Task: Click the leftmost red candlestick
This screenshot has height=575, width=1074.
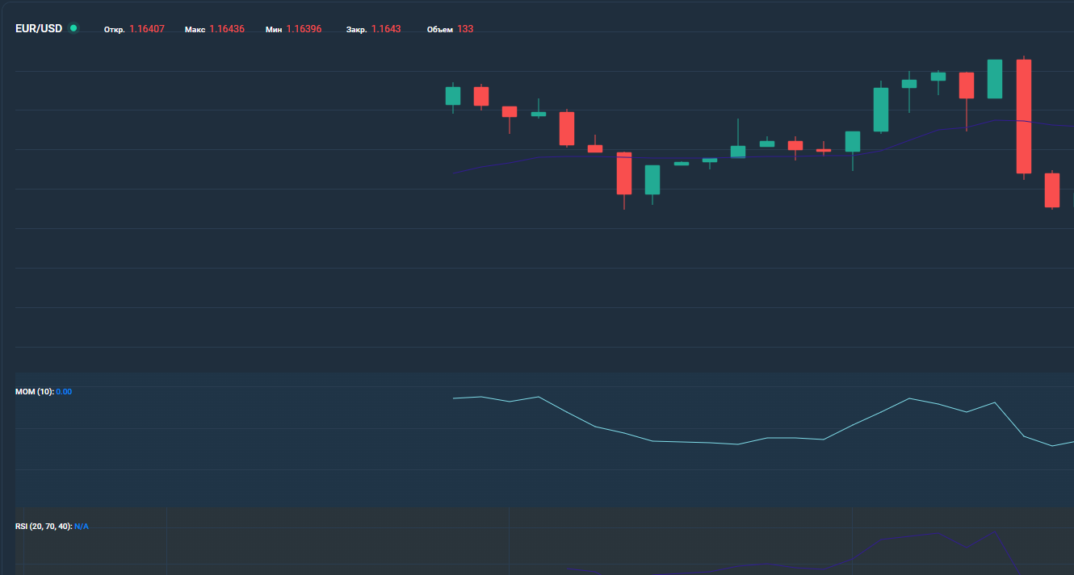Action: tap(481, 96)
